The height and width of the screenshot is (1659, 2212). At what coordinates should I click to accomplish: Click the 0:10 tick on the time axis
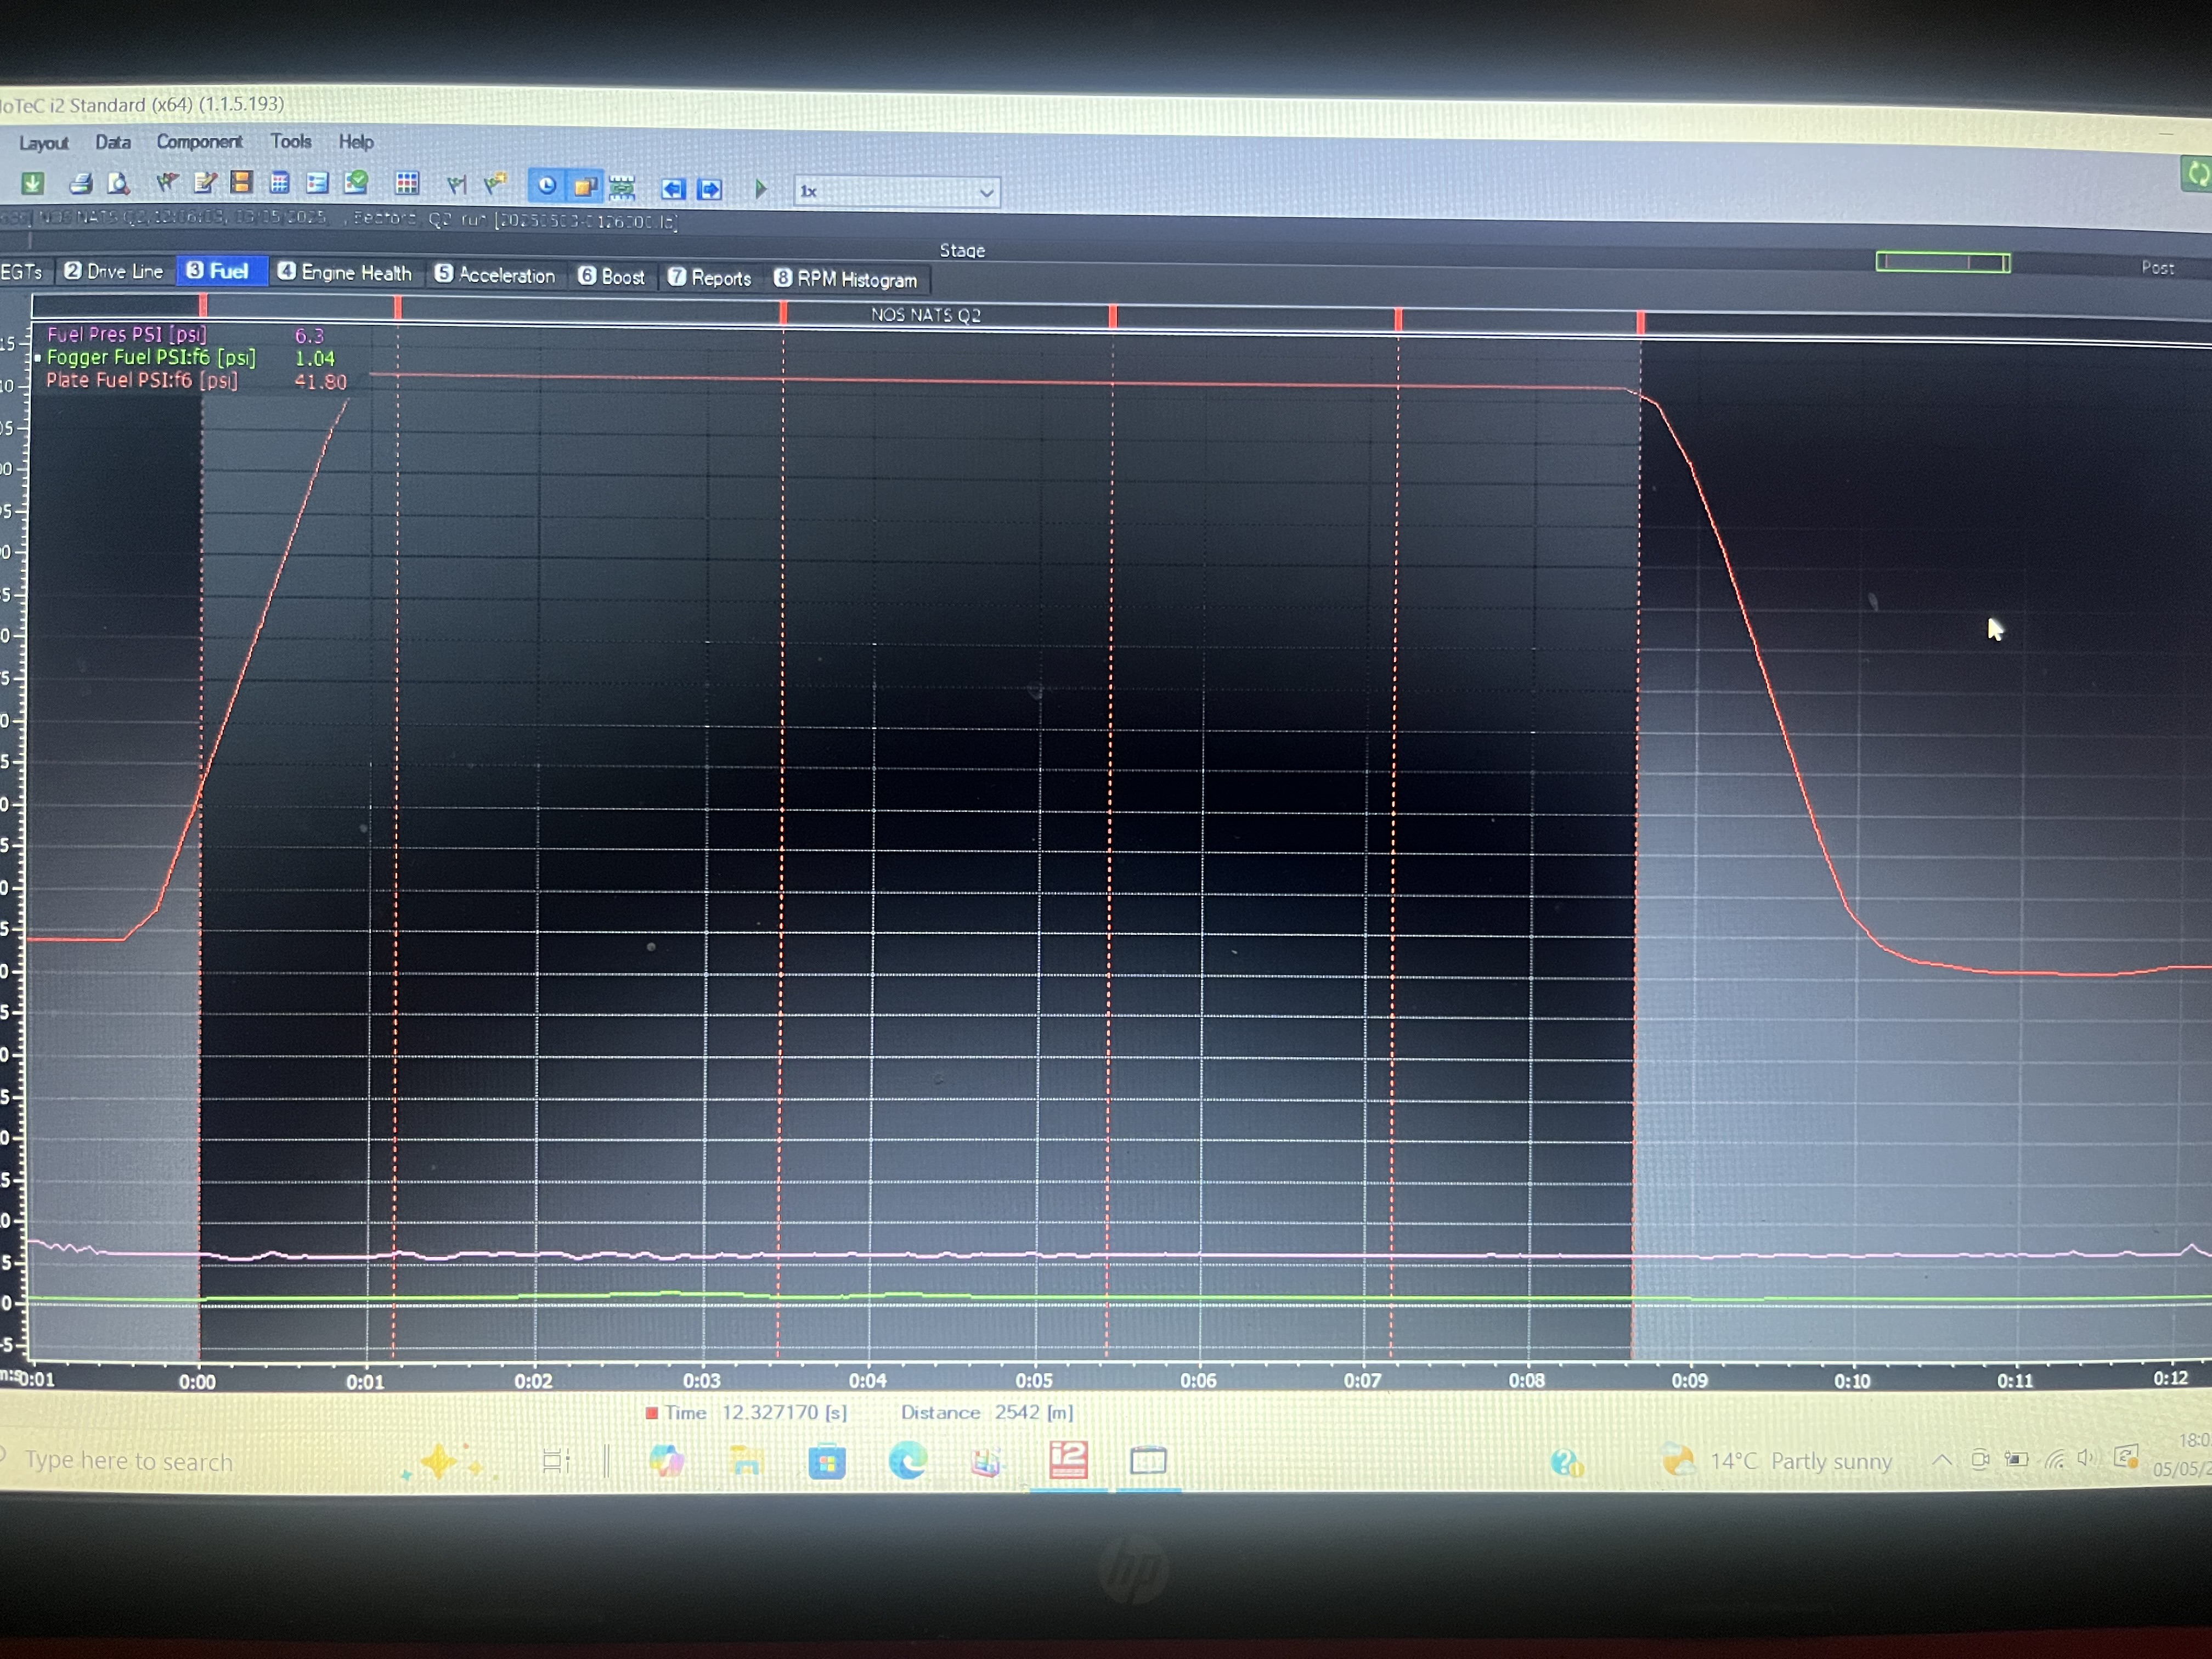click(1852, 1381)
